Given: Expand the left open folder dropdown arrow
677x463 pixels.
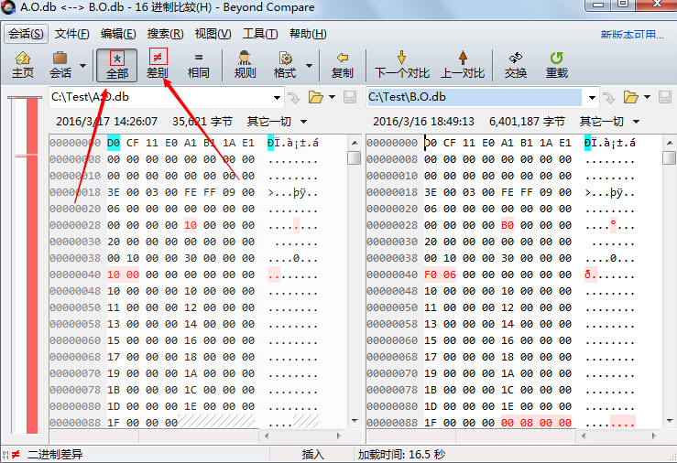Looking at the screenshot, I should click(x=332, y=97).
